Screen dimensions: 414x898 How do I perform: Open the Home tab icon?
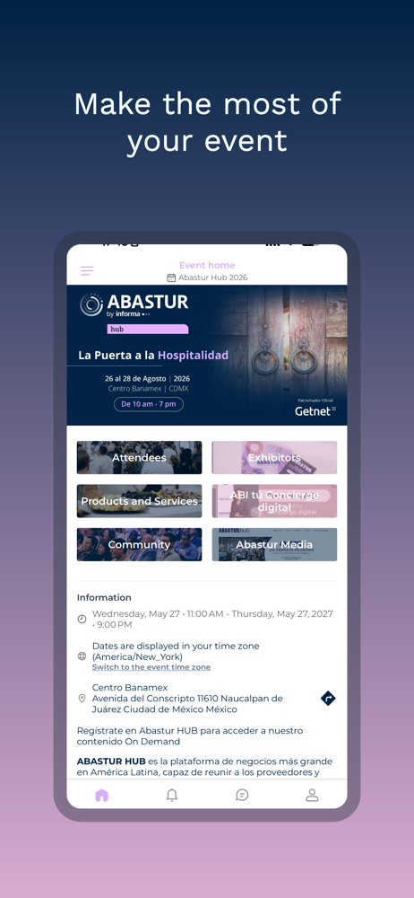pos(102,795)
